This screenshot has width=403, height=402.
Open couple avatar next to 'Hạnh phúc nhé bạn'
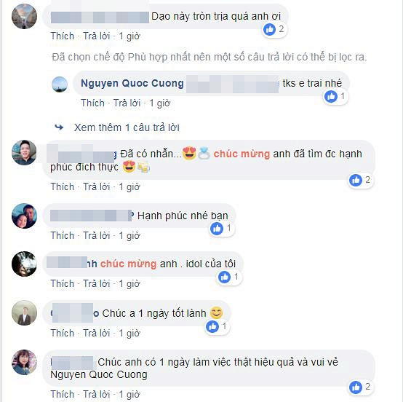tap(24, 216)
